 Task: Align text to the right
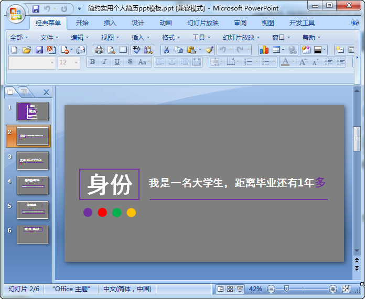click(185, 62)
